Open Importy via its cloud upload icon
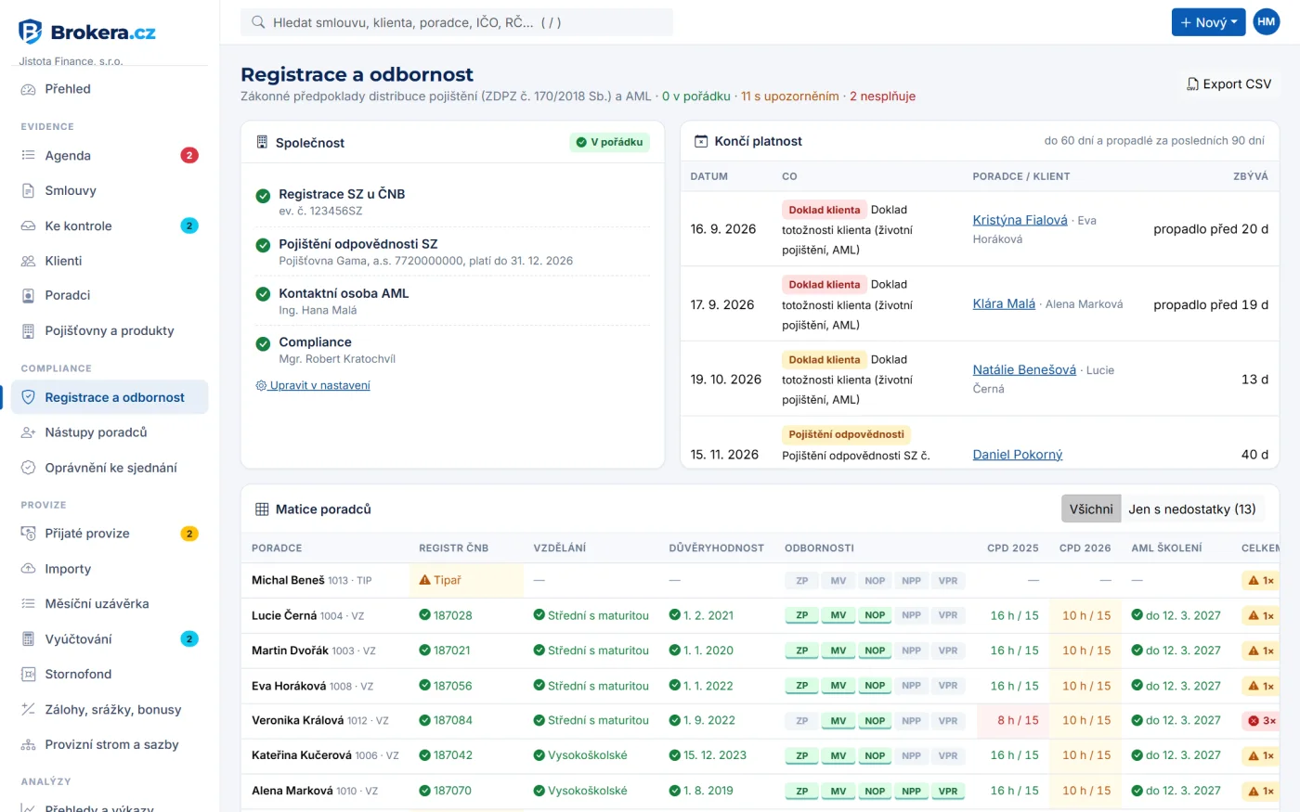 coord(28,569)
